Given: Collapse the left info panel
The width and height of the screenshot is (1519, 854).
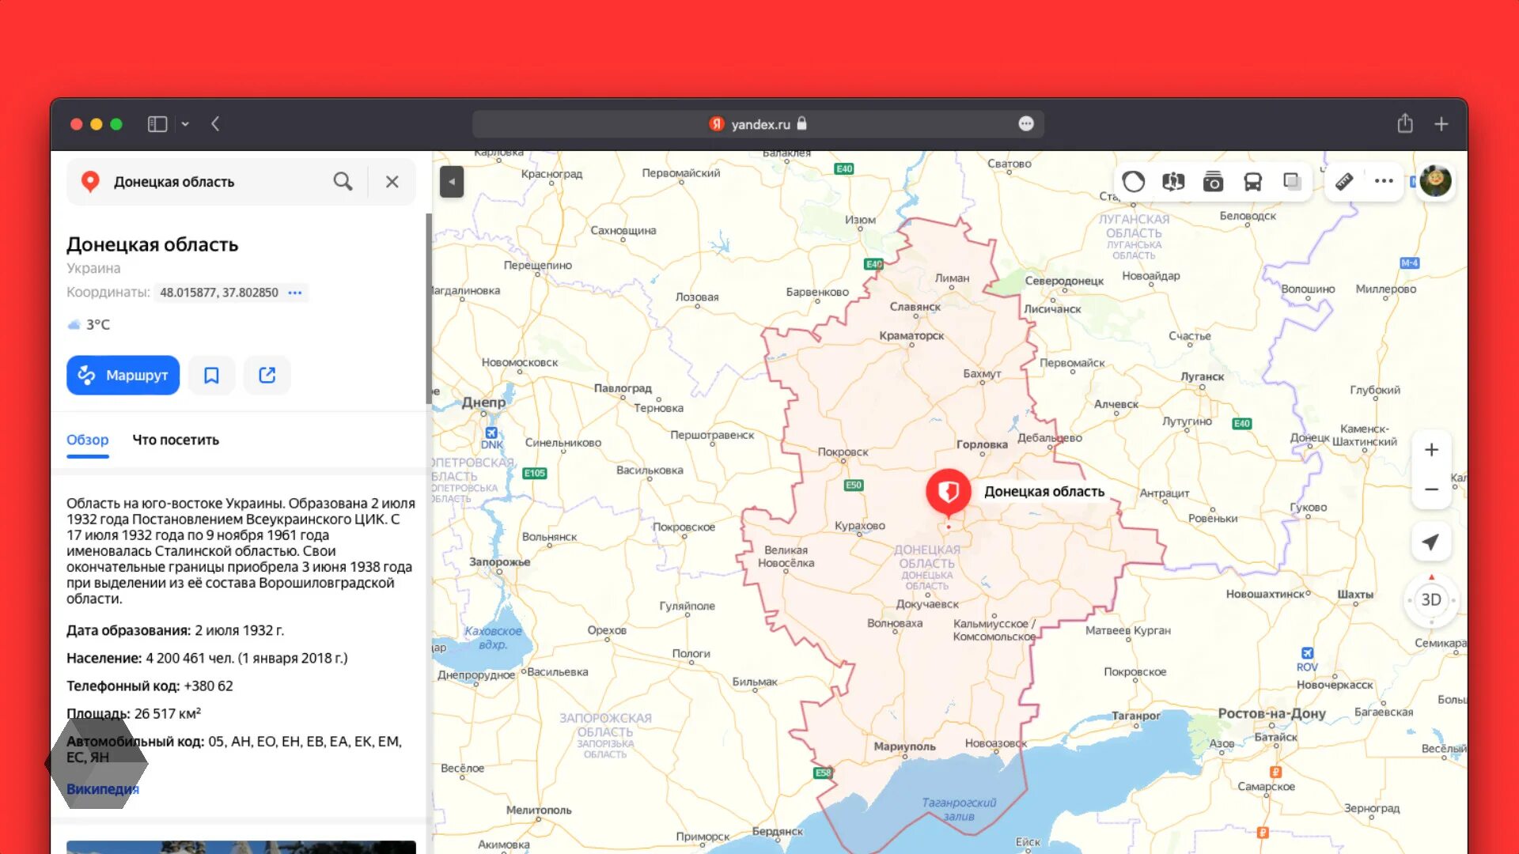Looking at the screenshot, I should 452,182.
